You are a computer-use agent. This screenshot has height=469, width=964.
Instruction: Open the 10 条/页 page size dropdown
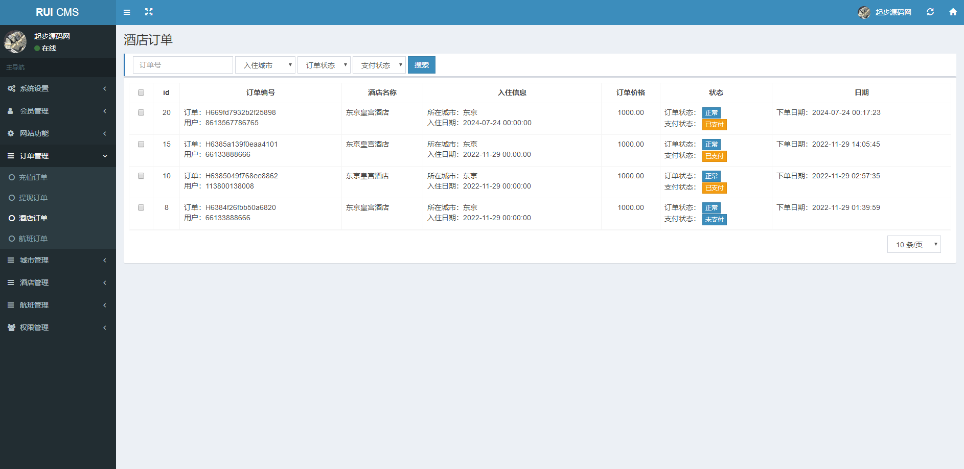[x=914, y=245]
